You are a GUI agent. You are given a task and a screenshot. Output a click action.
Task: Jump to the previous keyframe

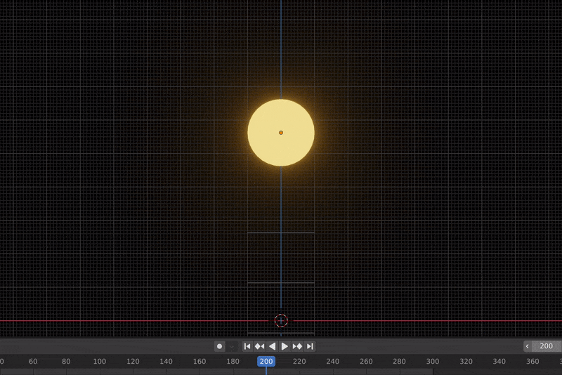(x=259, y=346)
